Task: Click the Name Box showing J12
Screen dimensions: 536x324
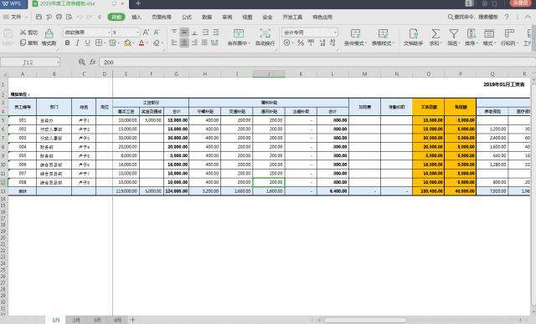Action: [30, 63]
